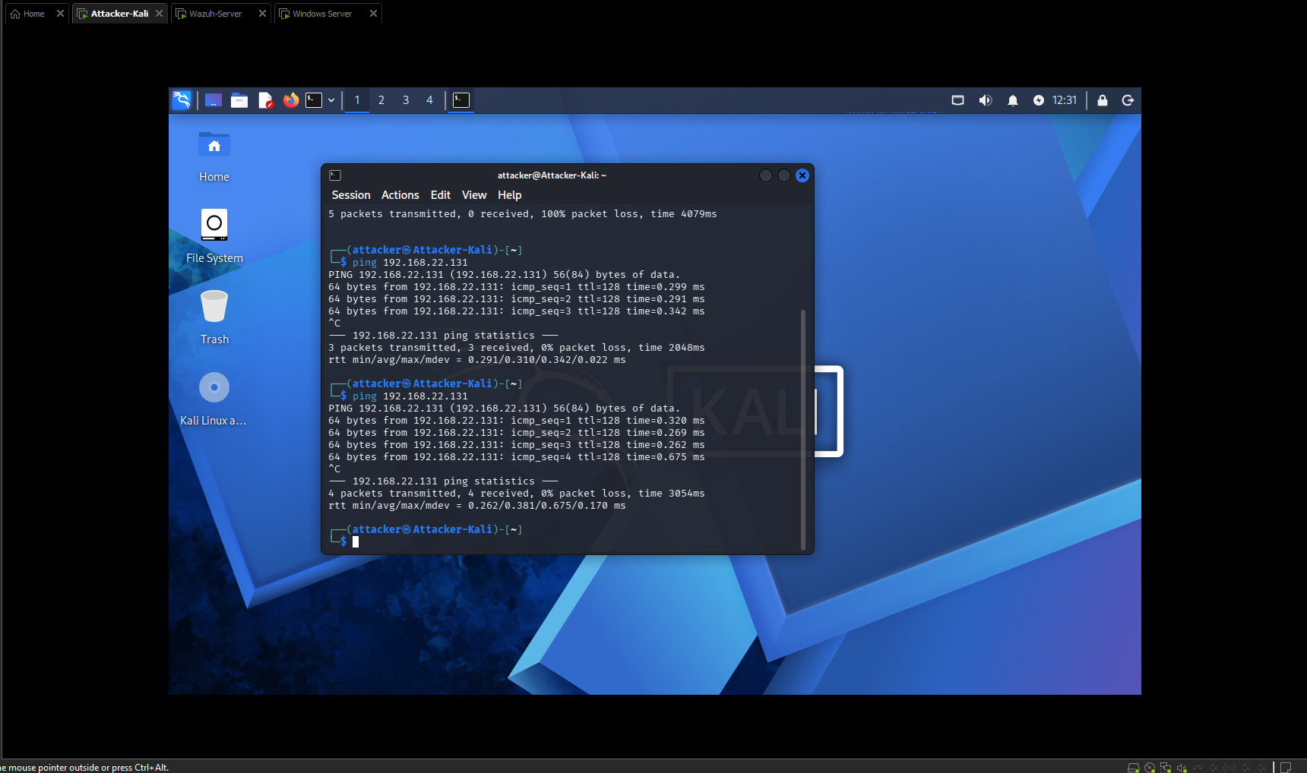Switch to workspace 4

click(x=429, y=100)
